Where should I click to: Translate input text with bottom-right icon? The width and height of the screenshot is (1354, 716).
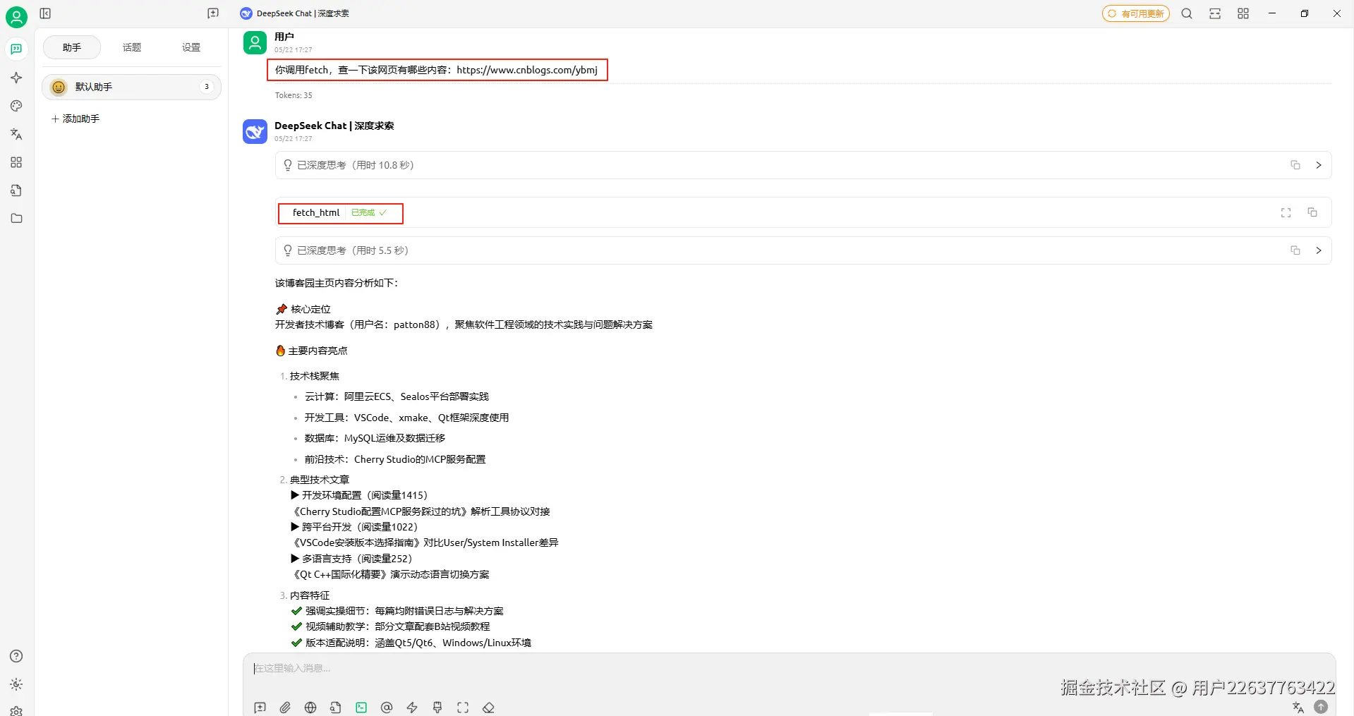1298,708
